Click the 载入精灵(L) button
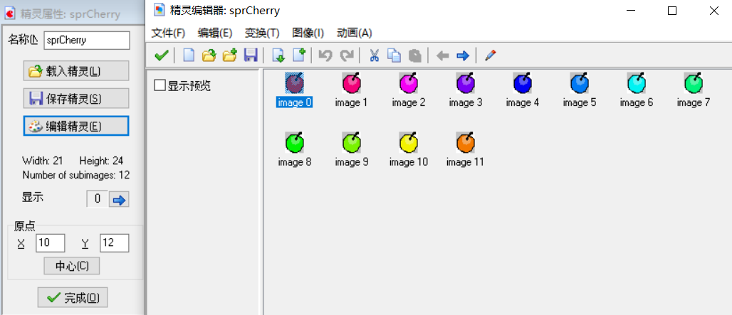Image resolution: width=732 pixels, height=315 pixels. click(76, 71)
